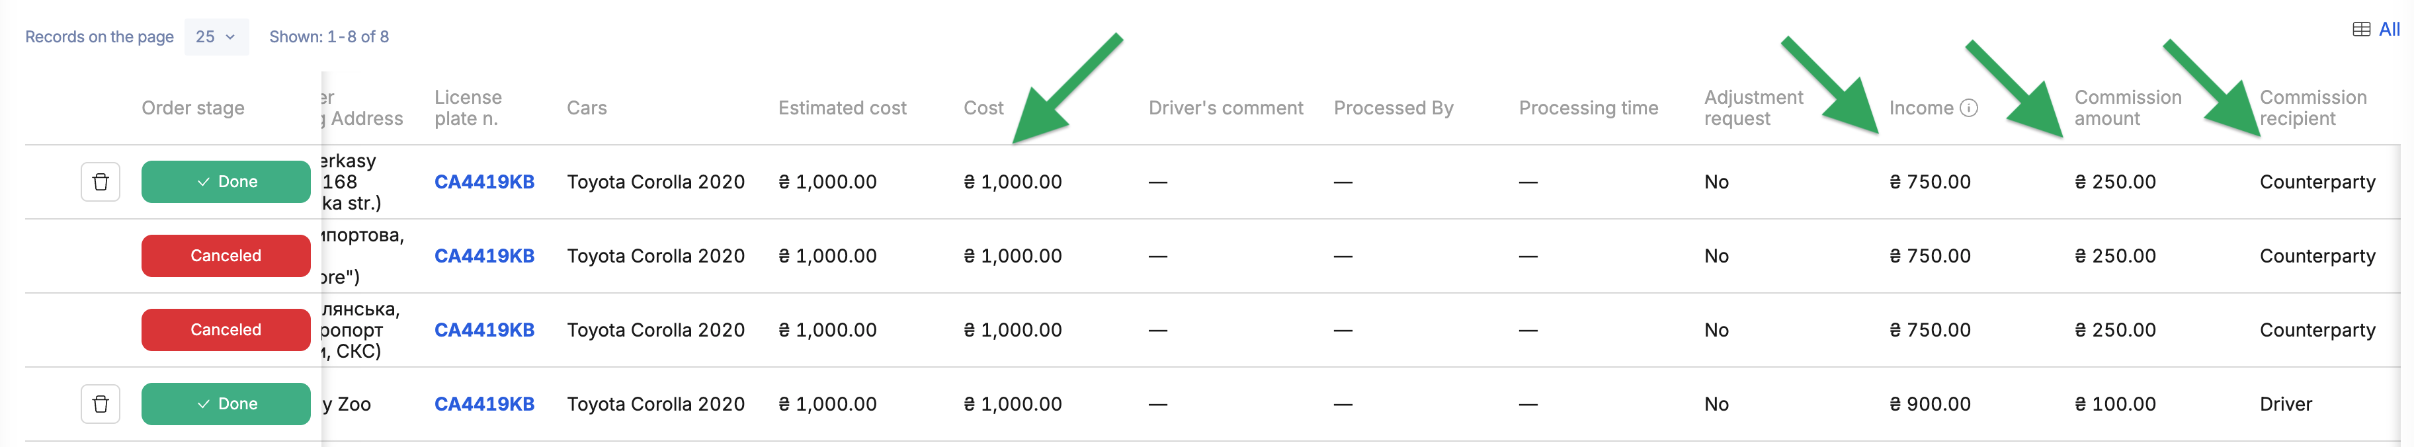2414x447 pixels.
Task: Open CA4419KB link in third row
Action: point(485,330)
